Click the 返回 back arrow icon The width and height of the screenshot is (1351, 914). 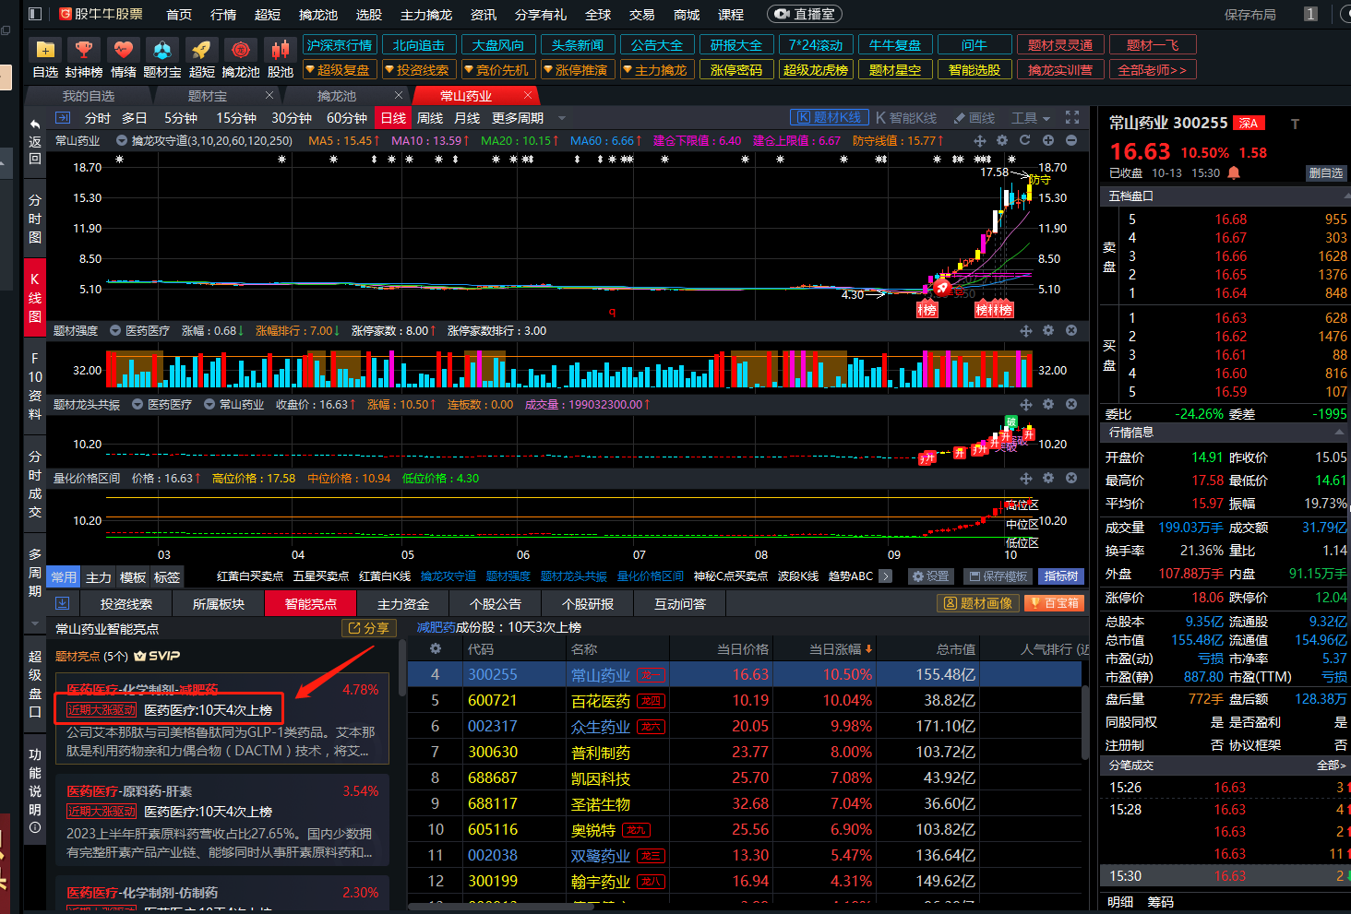tap(35, 125)
